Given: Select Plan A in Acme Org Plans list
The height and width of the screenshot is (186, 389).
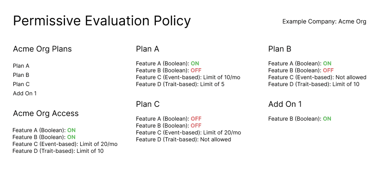Looking at the screenshot, I should click(21, 66).
